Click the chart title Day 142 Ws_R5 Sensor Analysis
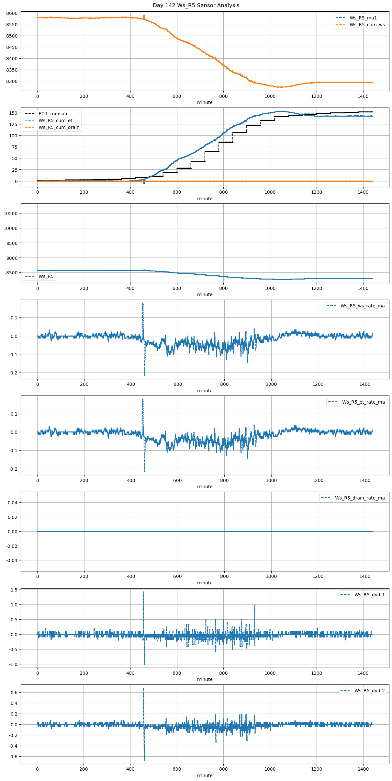The image size is (392, 781). [x=196, y=6]
